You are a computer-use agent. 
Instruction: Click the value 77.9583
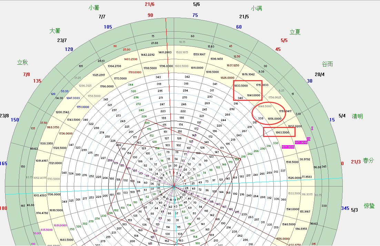[307, 177]
